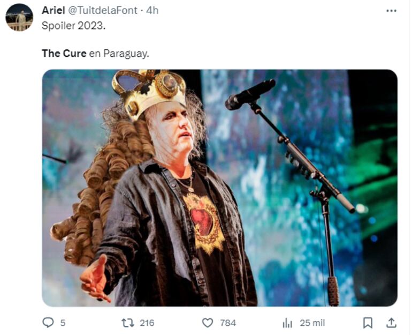Bookmark this tweet

(x=368, y=323)
